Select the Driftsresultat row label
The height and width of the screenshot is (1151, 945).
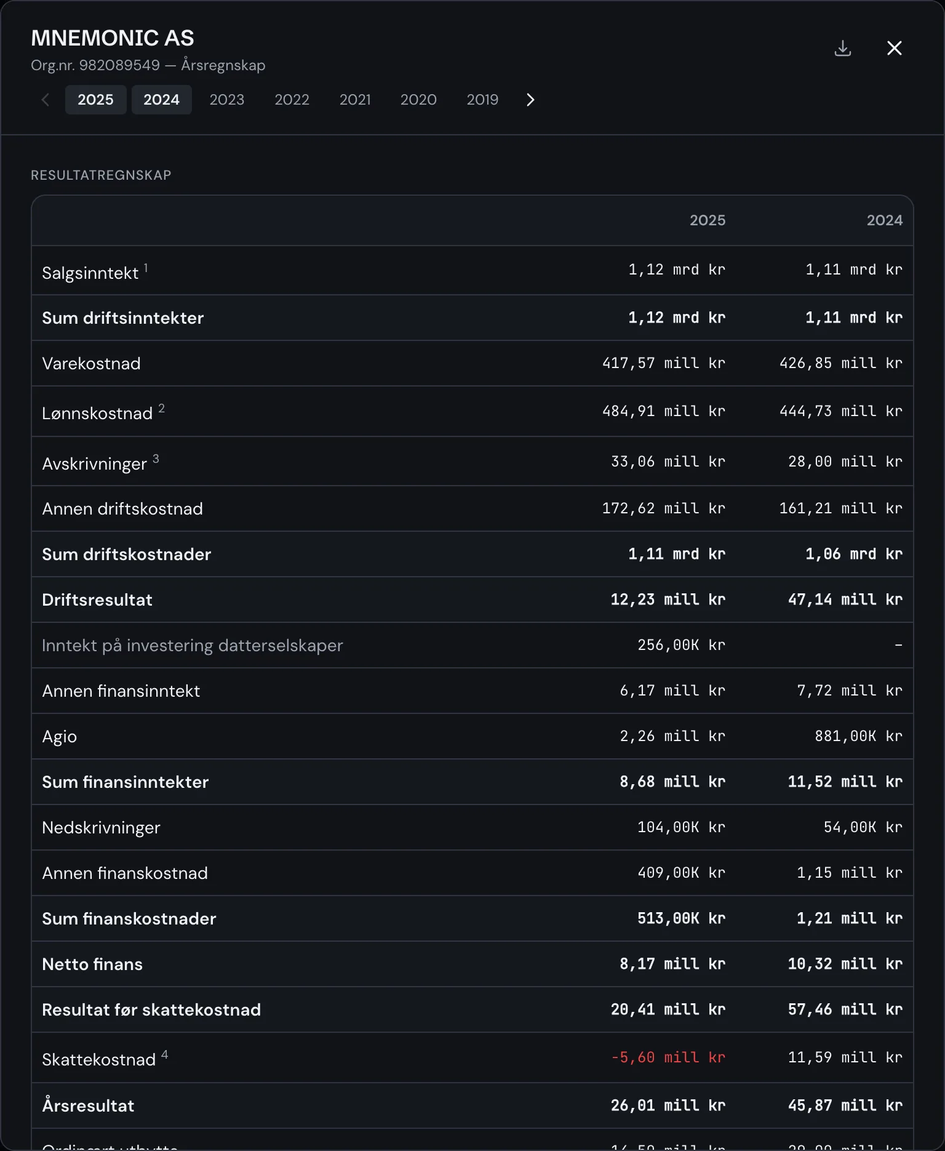point(97,600)
